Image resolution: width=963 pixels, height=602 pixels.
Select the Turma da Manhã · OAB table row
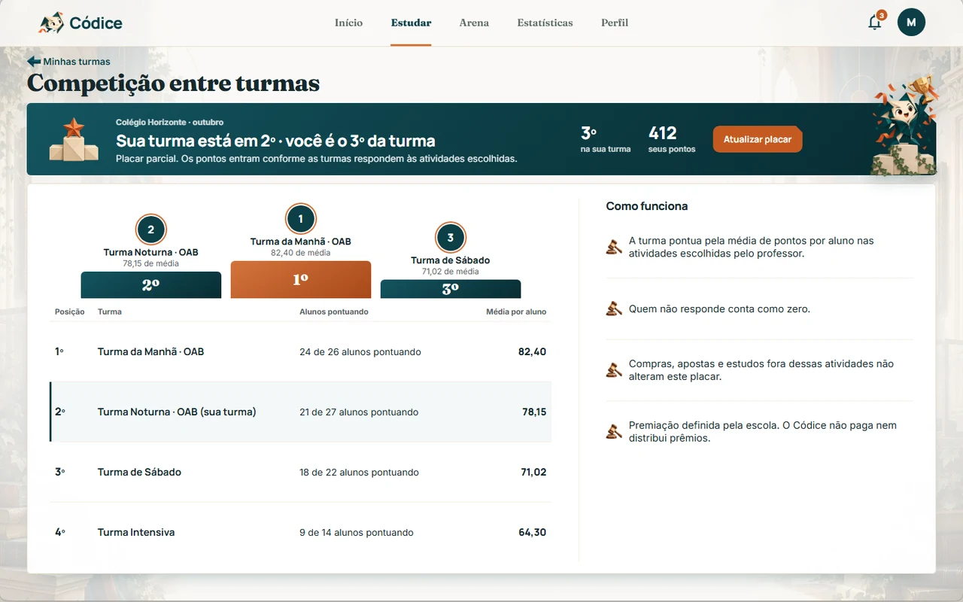tap(301, 352)
